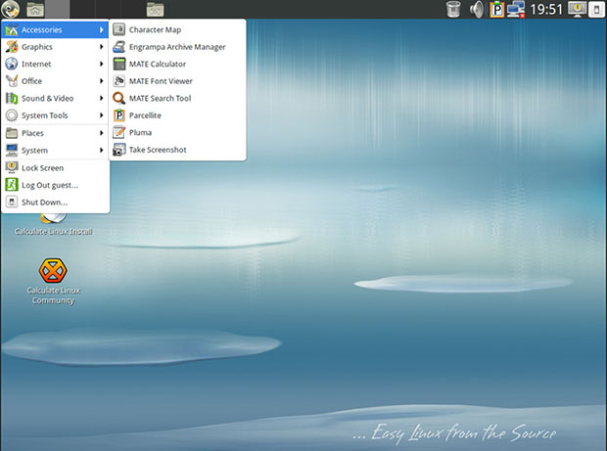Launch Pluma text editor

177,132
